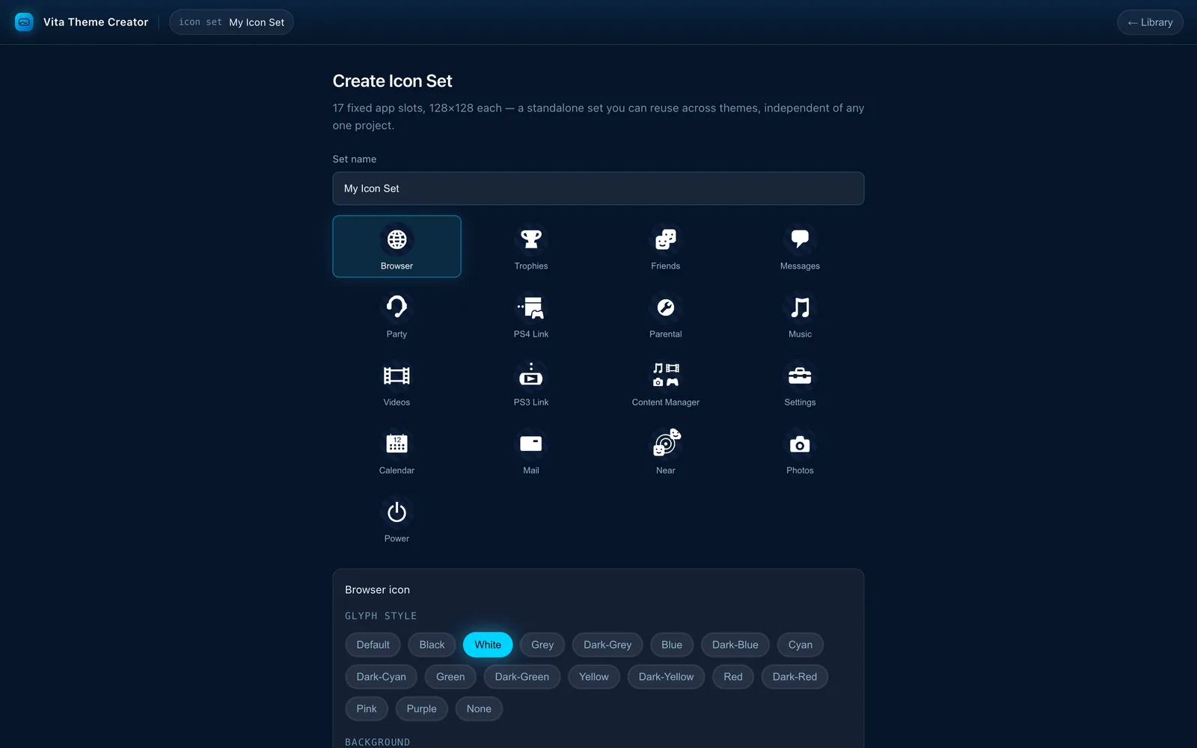
Task: Choose the Grey glyph style
Action: (542, 645)
